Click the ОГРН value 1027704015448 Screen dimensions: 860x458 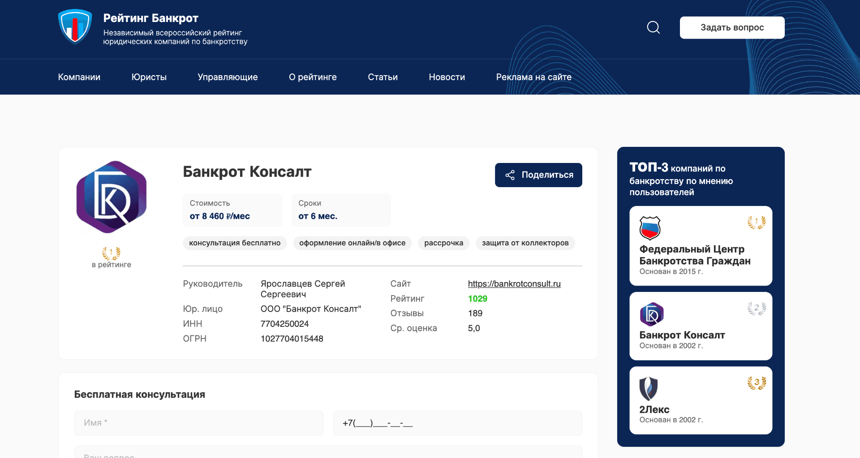coord(292,339)
